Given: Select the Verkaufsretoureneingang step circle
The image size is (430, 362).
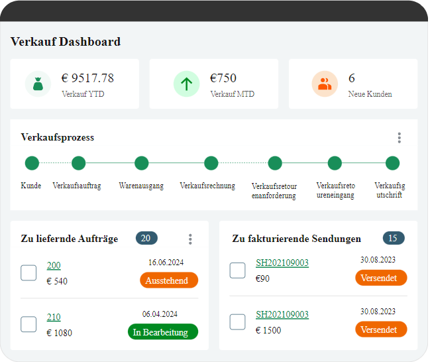Looking at the screenshot, I should (x=335, y=163).
